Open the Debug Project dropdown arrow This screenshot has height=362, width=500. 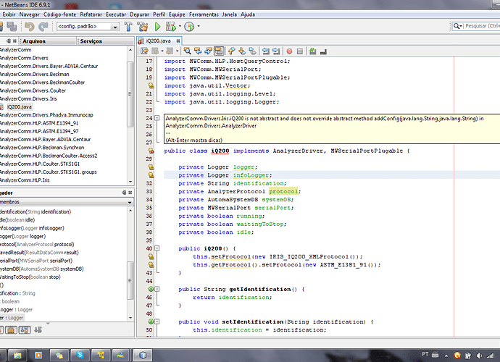coord(180,27)
